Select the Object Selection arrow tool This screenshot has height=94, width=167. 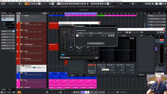pyautogui.click(x=59, y=4)
